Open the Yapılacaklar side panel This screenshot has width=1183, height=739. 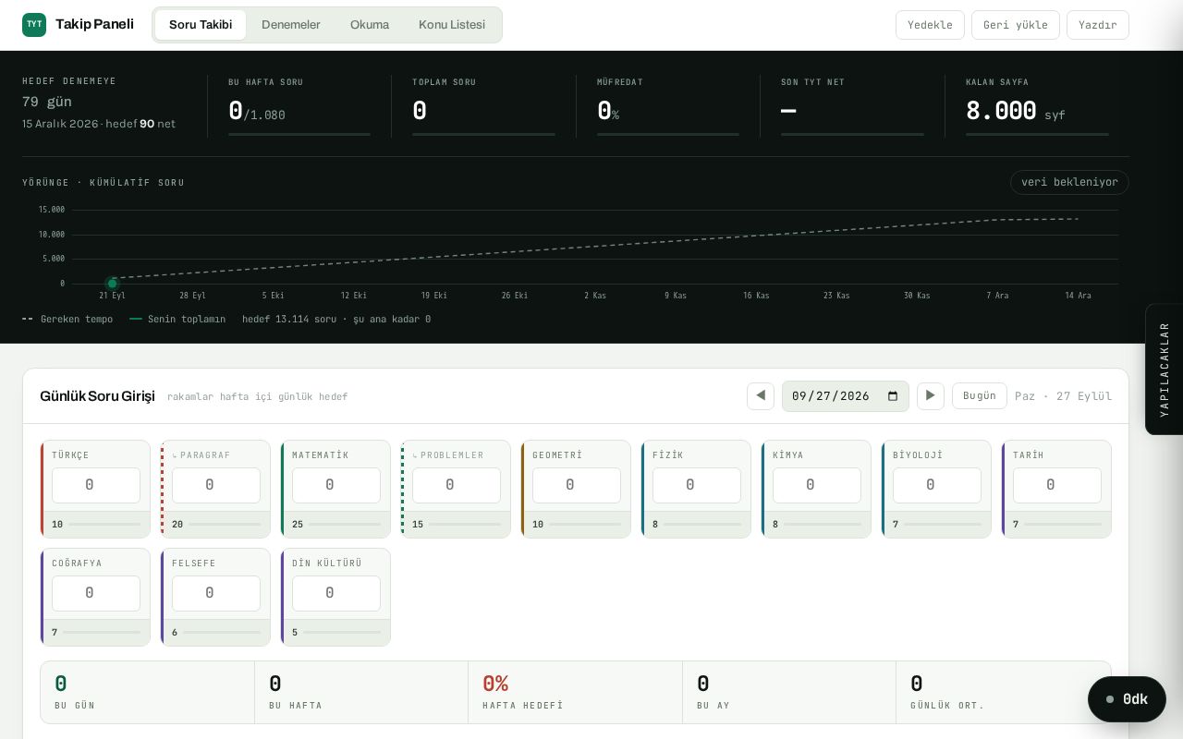pyautogui.click(x=1165, y=369)
